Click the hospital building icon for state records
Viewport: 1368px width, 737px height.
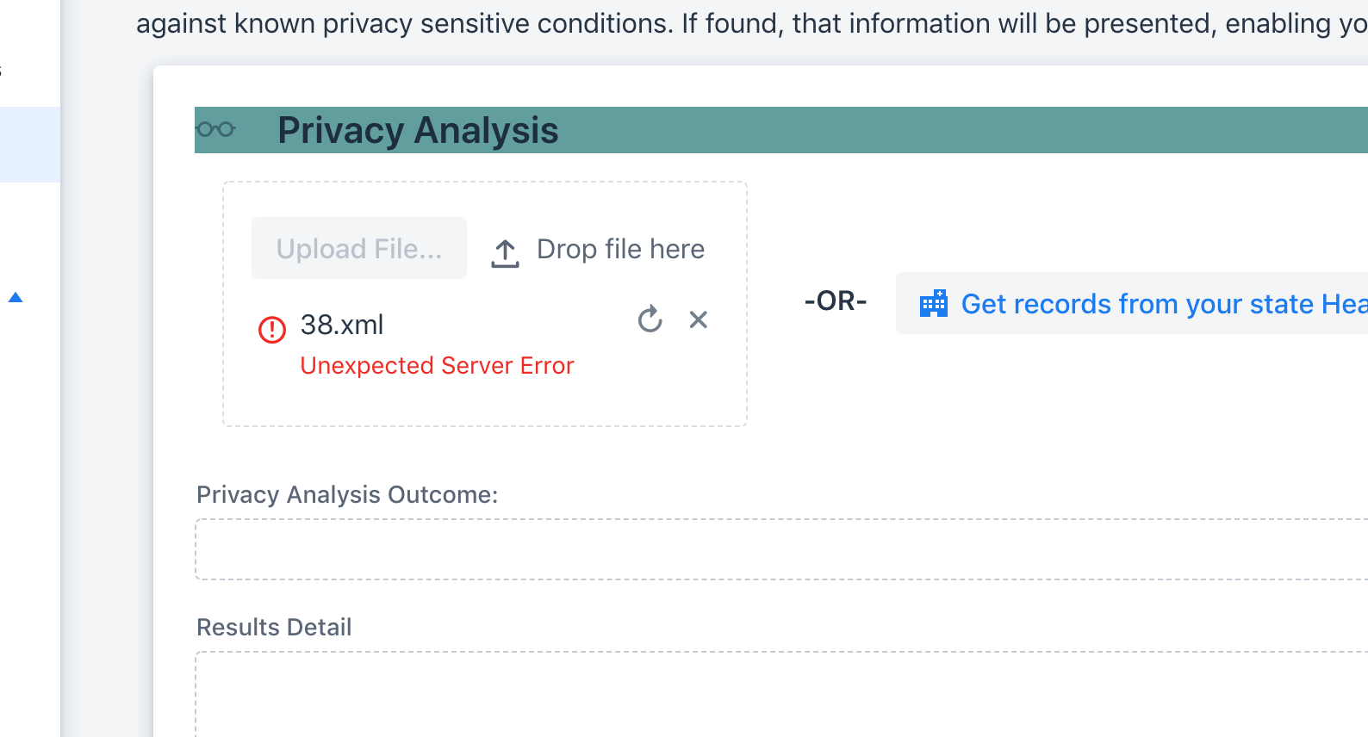tap(934, 303)
